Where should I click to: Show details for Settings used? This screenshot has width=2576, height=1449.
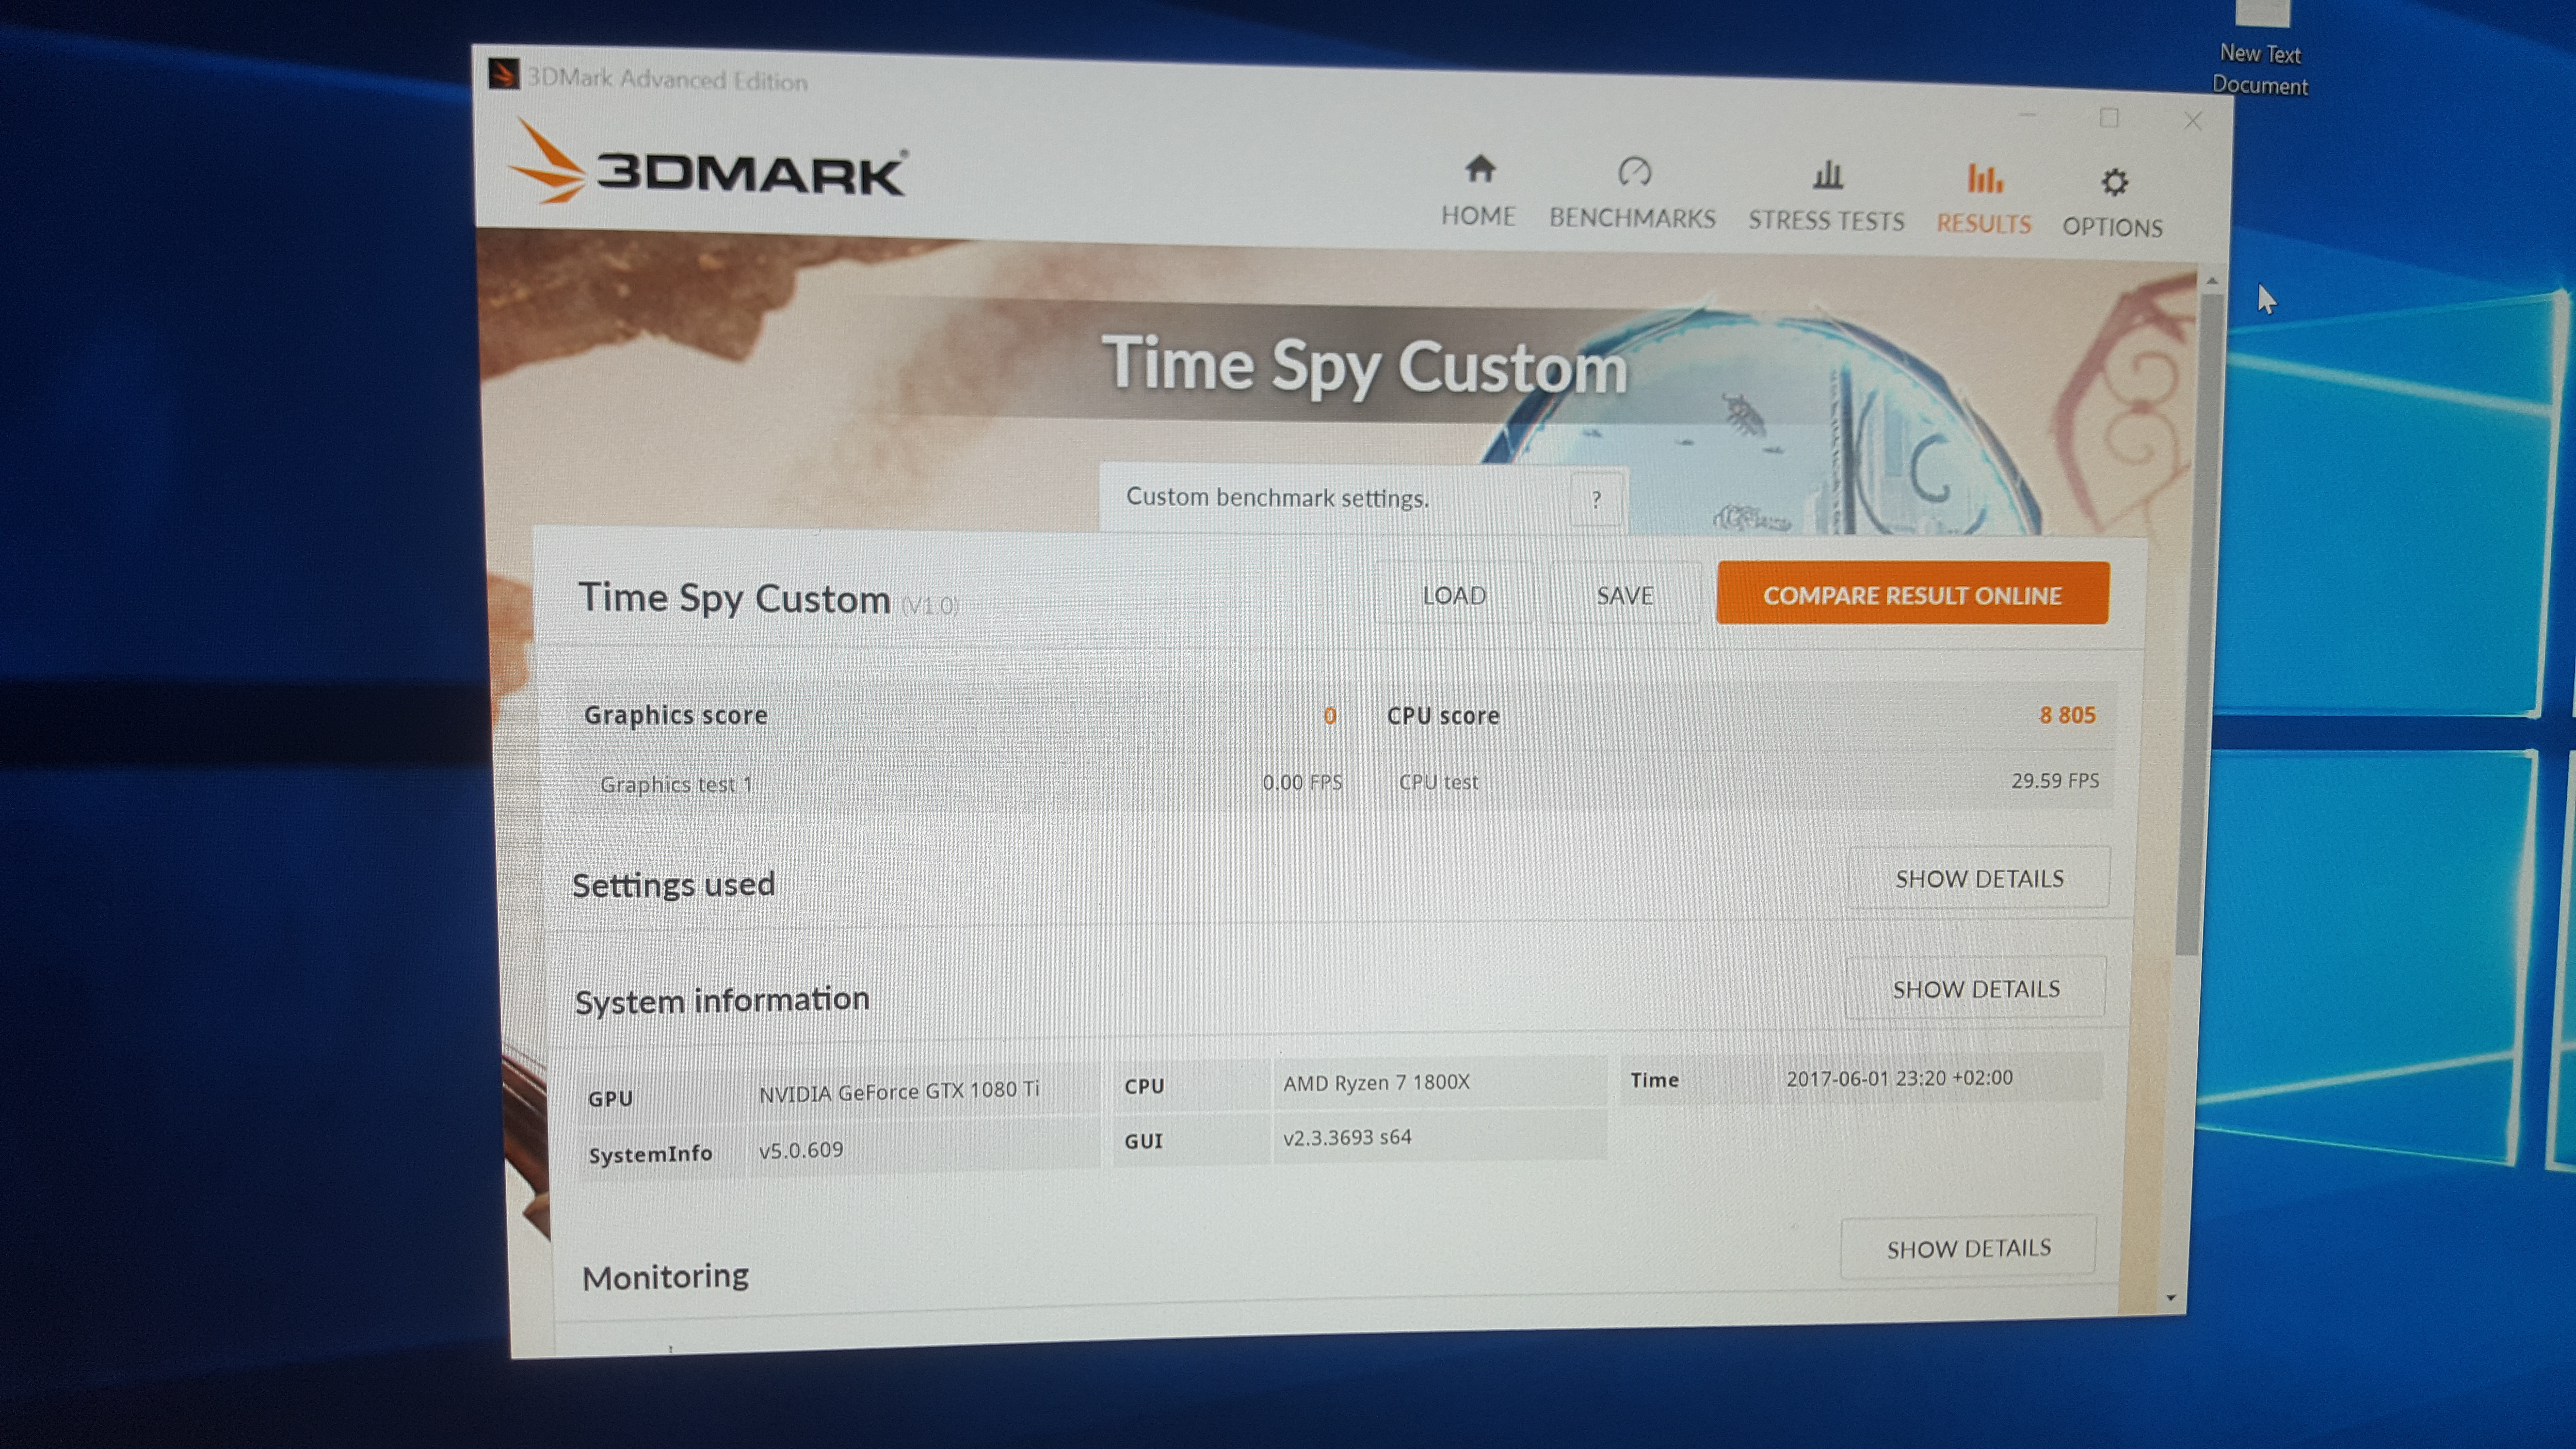(1978, 878)
